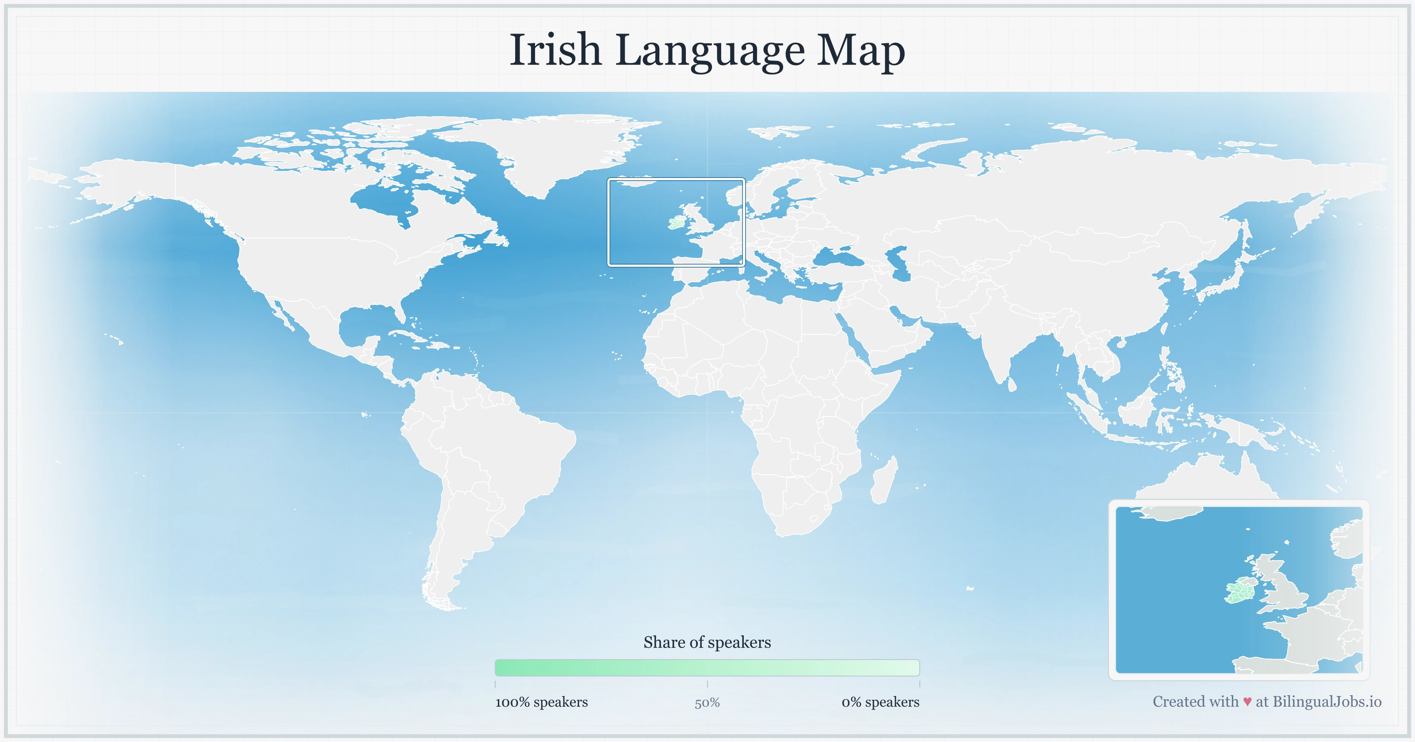Click the Share of speakers legend title
Viewport: 1415px width, 742px height.
707,642
